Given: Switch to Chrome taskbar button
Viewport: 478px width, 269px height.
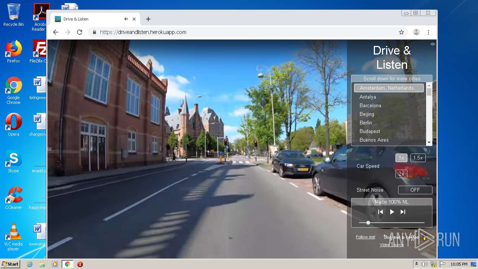Looking at the screenshot, I should (67, 264).
